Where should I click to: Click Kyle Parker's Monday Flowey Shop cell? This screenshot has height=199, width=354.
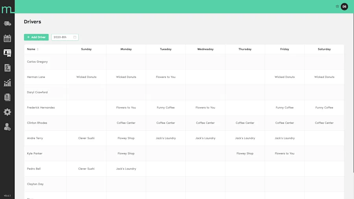pos(126,153)
